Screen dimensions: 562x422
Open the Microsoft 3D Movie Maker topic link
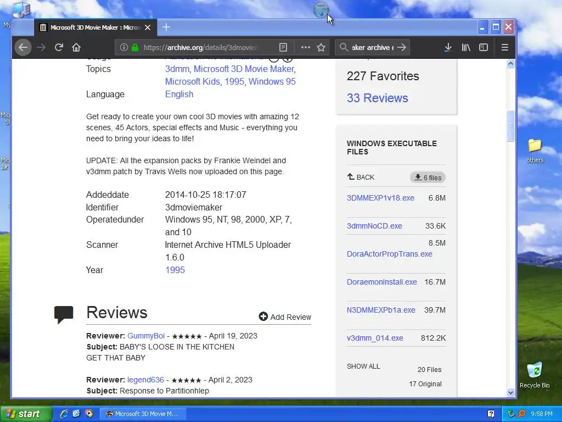click(x=244, y=69)
